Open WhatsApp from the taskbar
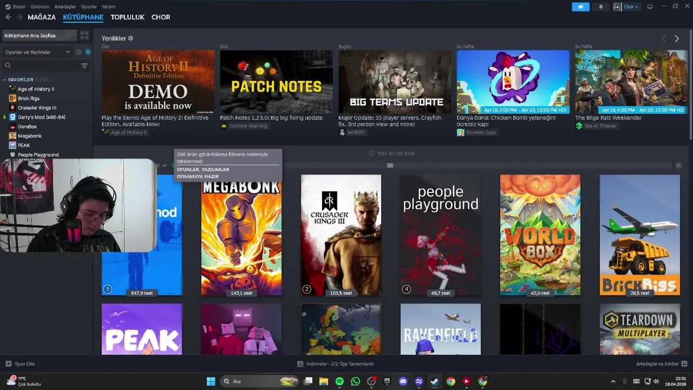 [355, 381]
